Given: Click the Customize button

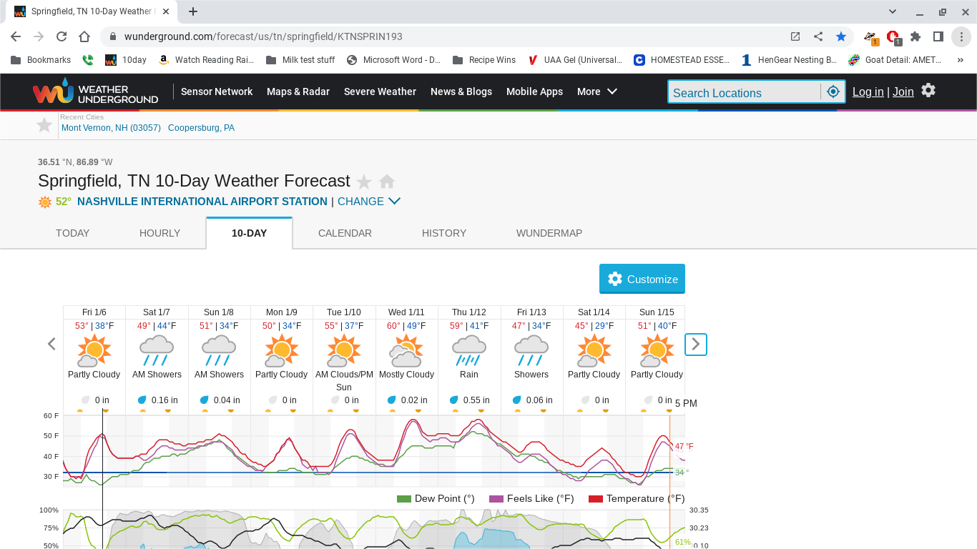Looking at the screenshot, I should click(642, 279).
